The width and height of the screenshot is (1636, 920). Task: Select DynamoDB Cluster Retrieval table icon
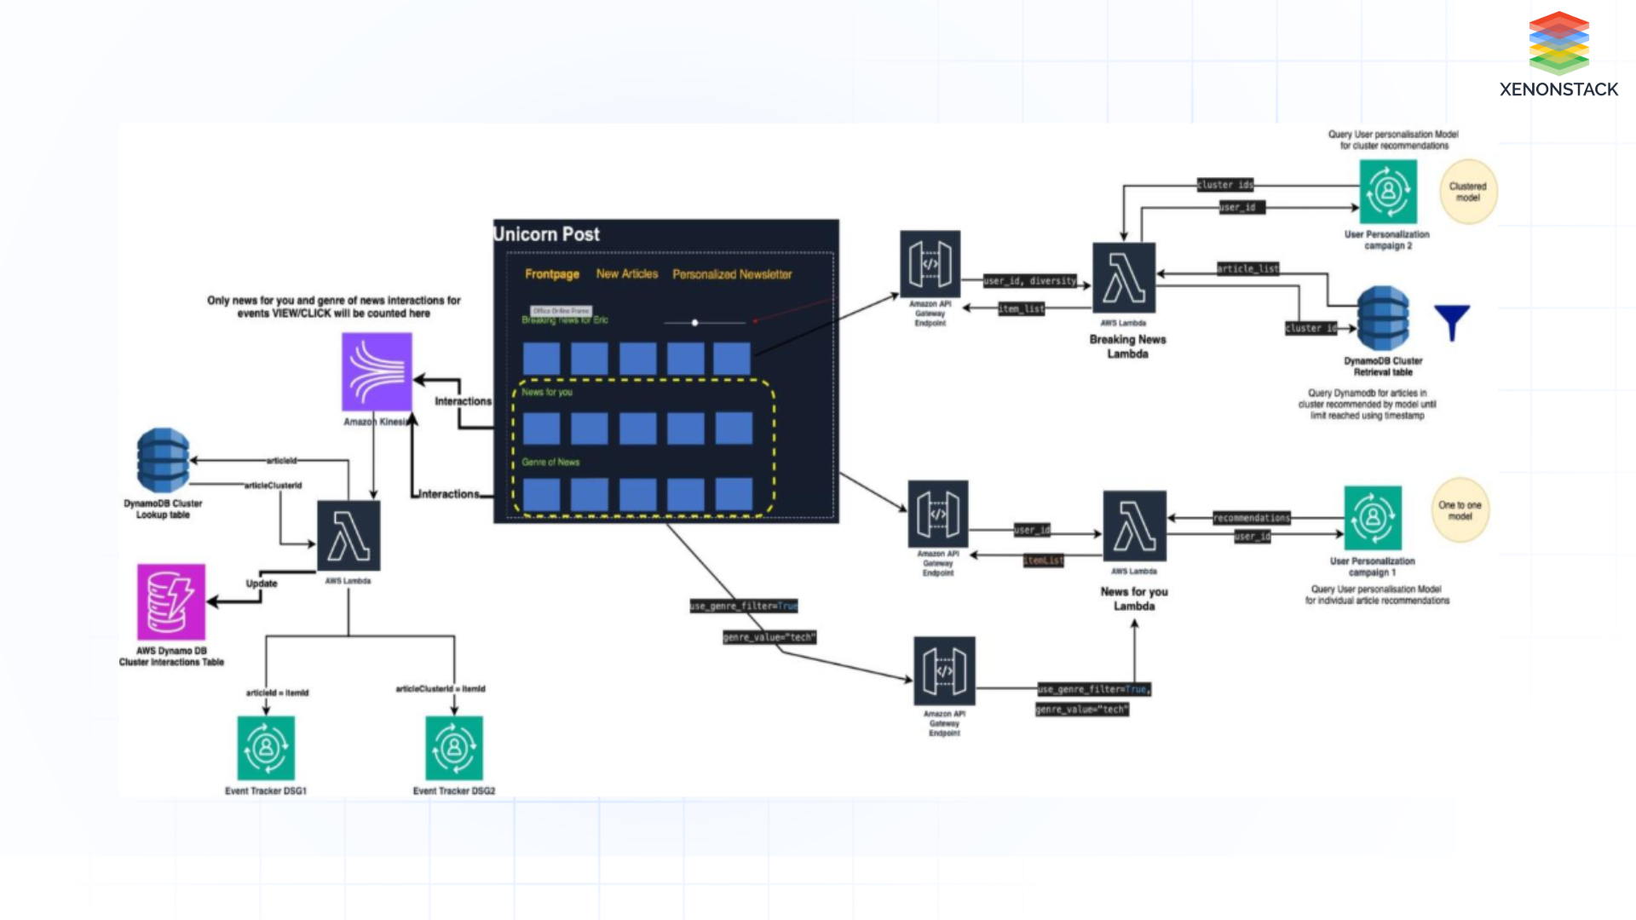(x=1383, y=319)
